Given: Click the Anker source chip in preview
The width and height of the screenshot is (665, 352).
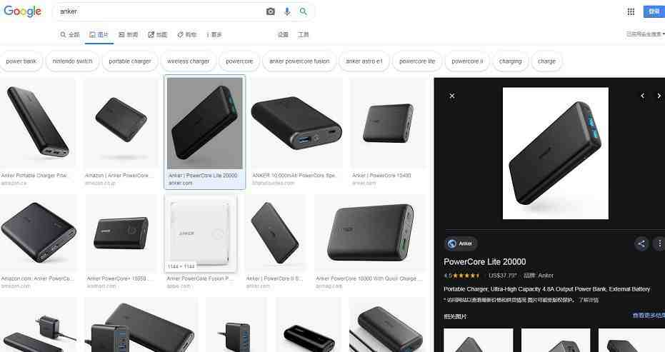Looking at the screenshot, I should [461, 243].
